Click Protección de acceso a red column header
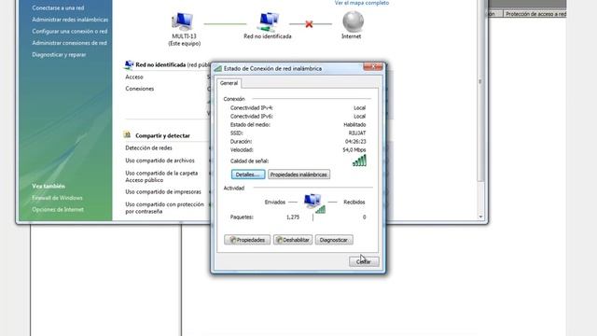The height and width of the screenshot is (336, 597). pos(535,14)
